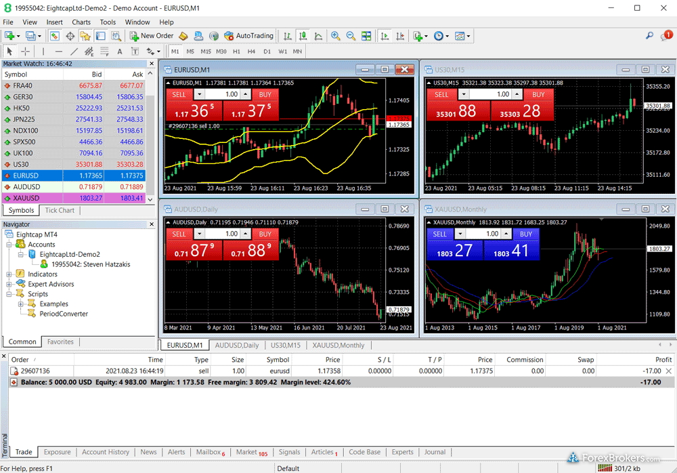Click the Zoom Out magnifier icon
This screenshot has height=473, width=677.
pos(351,36)
